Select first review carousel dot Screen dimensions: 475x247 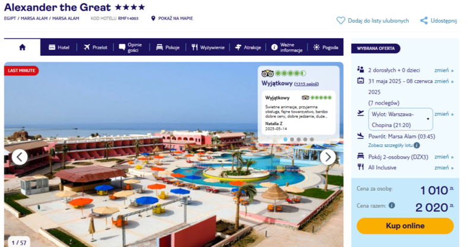point(286,140)
